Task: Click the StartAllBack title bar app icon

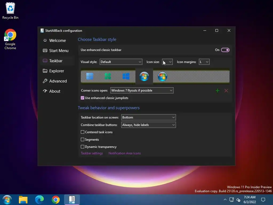Action: (x=42, y=30)
